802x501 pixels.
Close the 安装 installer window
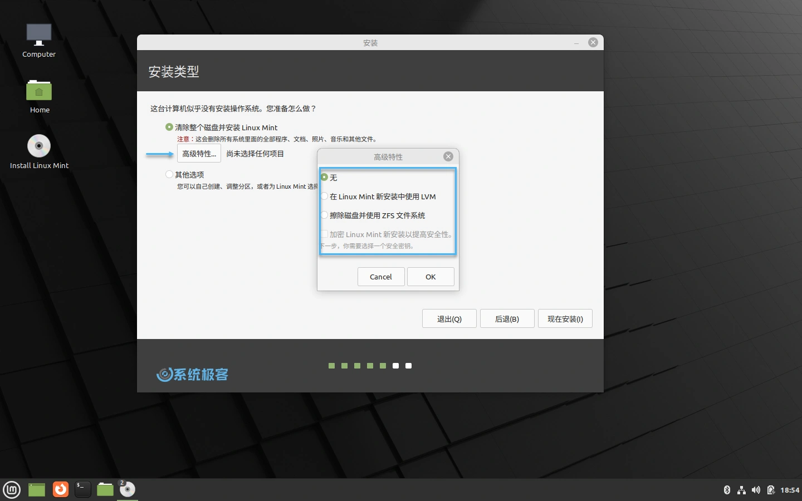point(593,42)
